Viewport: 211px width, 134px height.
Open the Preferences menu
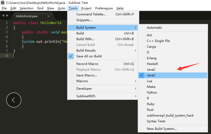[x=104, y=8]
